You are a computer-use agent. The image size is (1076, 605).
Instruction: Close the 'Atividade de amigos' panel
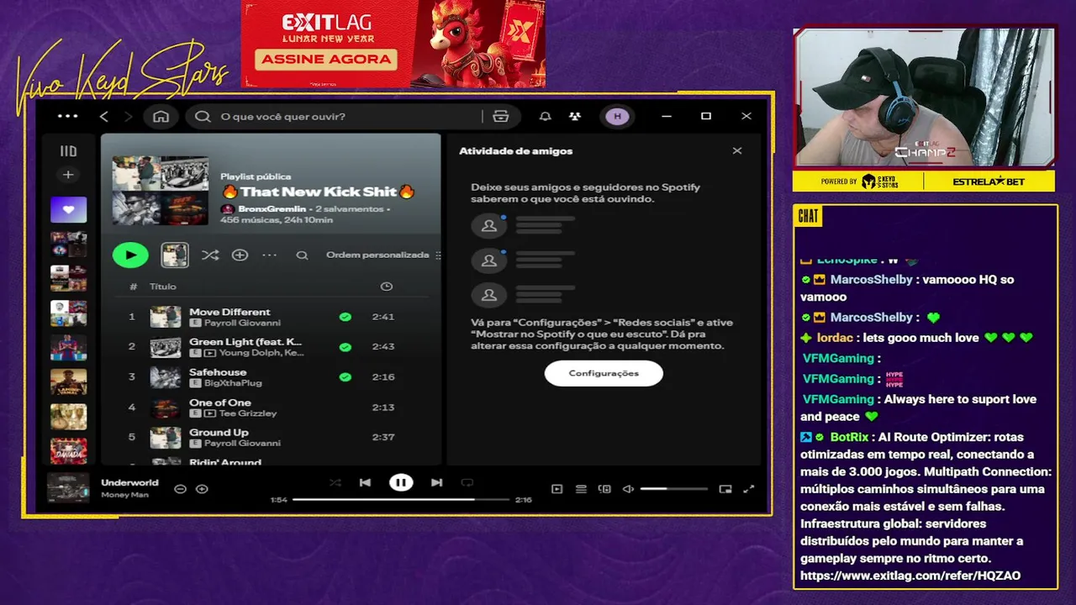(737, 151)
